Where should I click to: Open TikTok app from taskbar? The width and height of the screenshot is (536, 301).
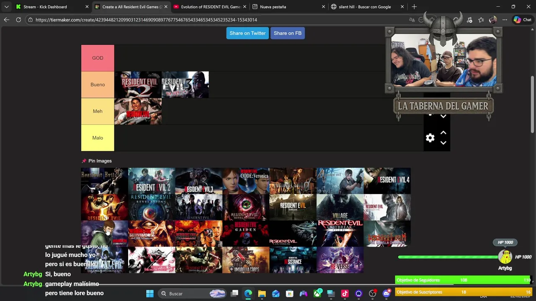pos(345,293)
